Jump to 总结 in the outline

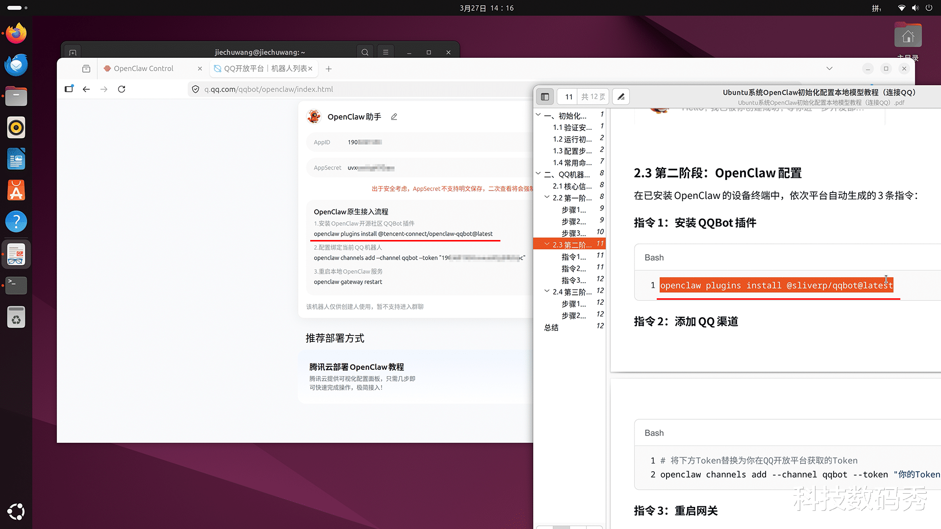[551, 327]
